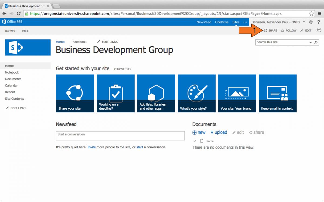Open the ellipsis more menu

245,22
